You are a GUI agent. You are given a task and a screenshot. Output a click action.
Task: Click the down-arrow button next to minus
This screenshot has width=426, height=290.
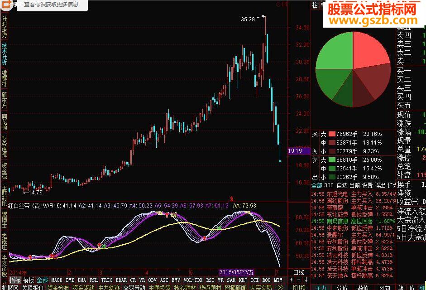click(x=306, y=280)
